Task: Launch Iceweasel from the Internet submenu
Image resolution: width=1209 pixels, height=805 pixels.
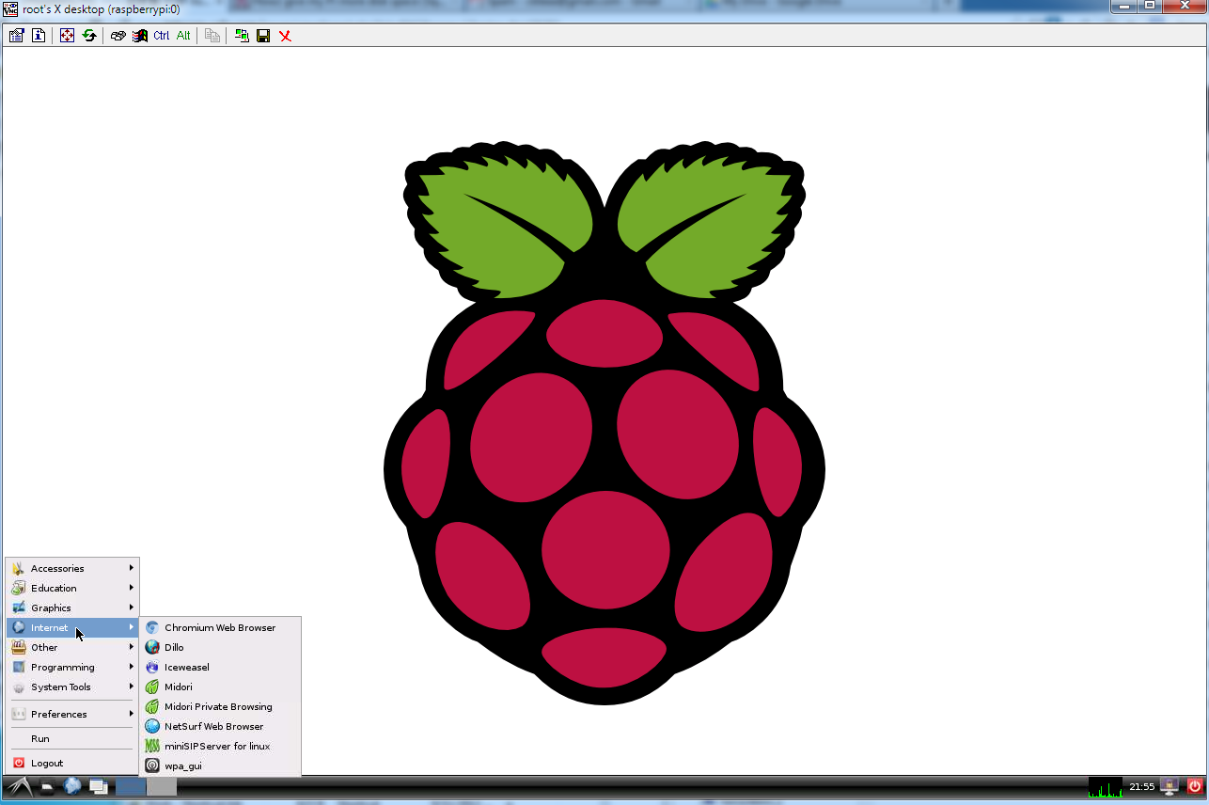Action: tap(220, 667)
